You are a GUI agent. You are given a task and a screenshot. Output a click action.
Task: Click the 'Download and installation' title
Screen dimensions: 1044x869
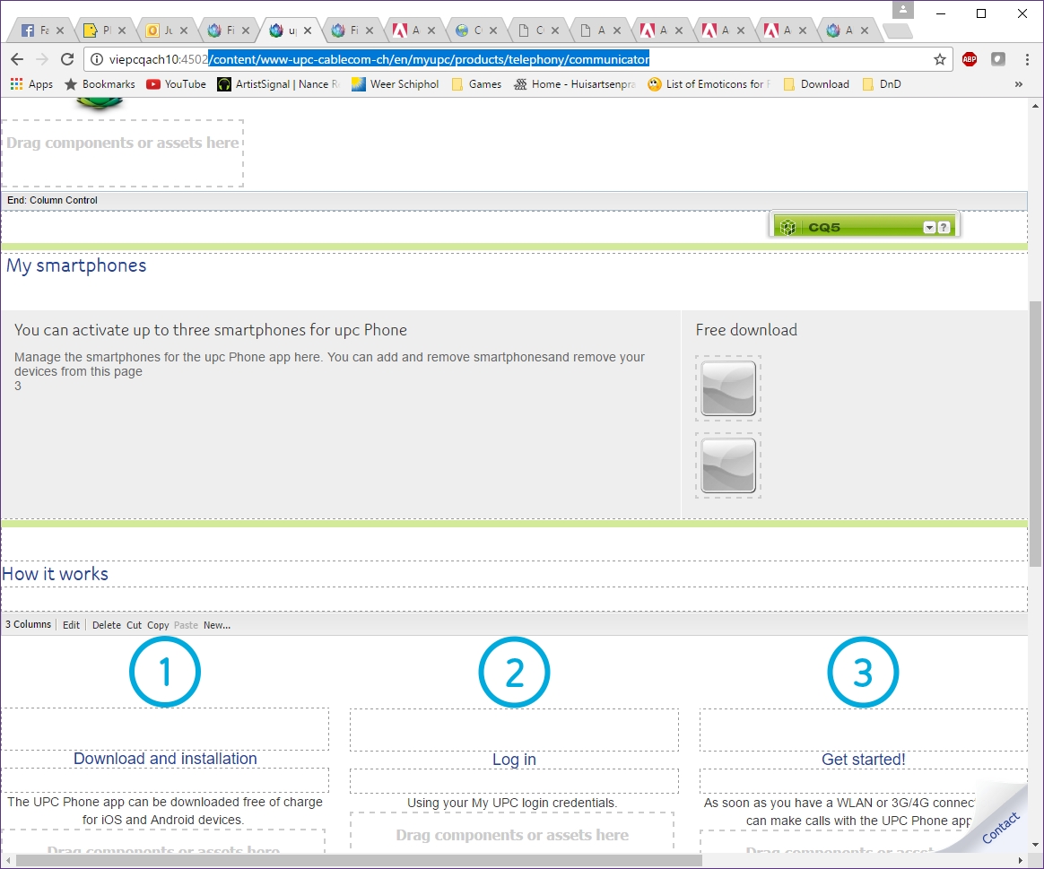[165, 759]
